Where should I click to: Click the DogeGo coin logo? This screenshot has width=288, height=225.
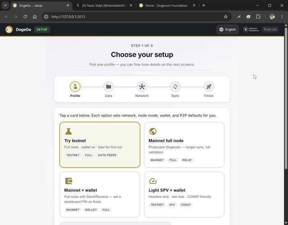point(9,29)
